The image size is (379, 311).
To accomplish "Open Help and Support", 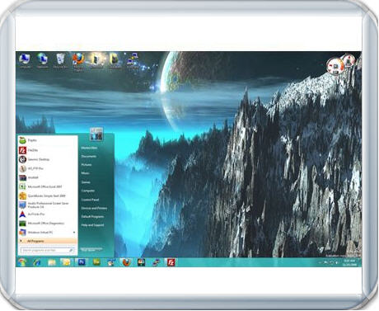I will pyautogui.click(x=92, y=225).
